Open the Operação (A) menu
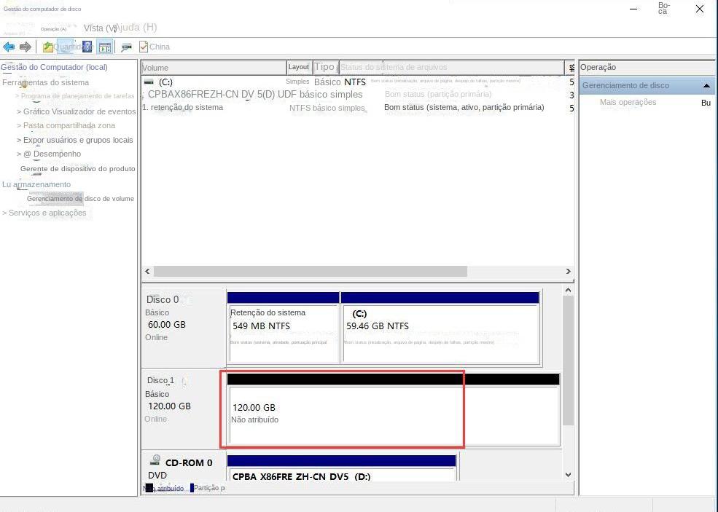718x512 pixels. point(53,29)
